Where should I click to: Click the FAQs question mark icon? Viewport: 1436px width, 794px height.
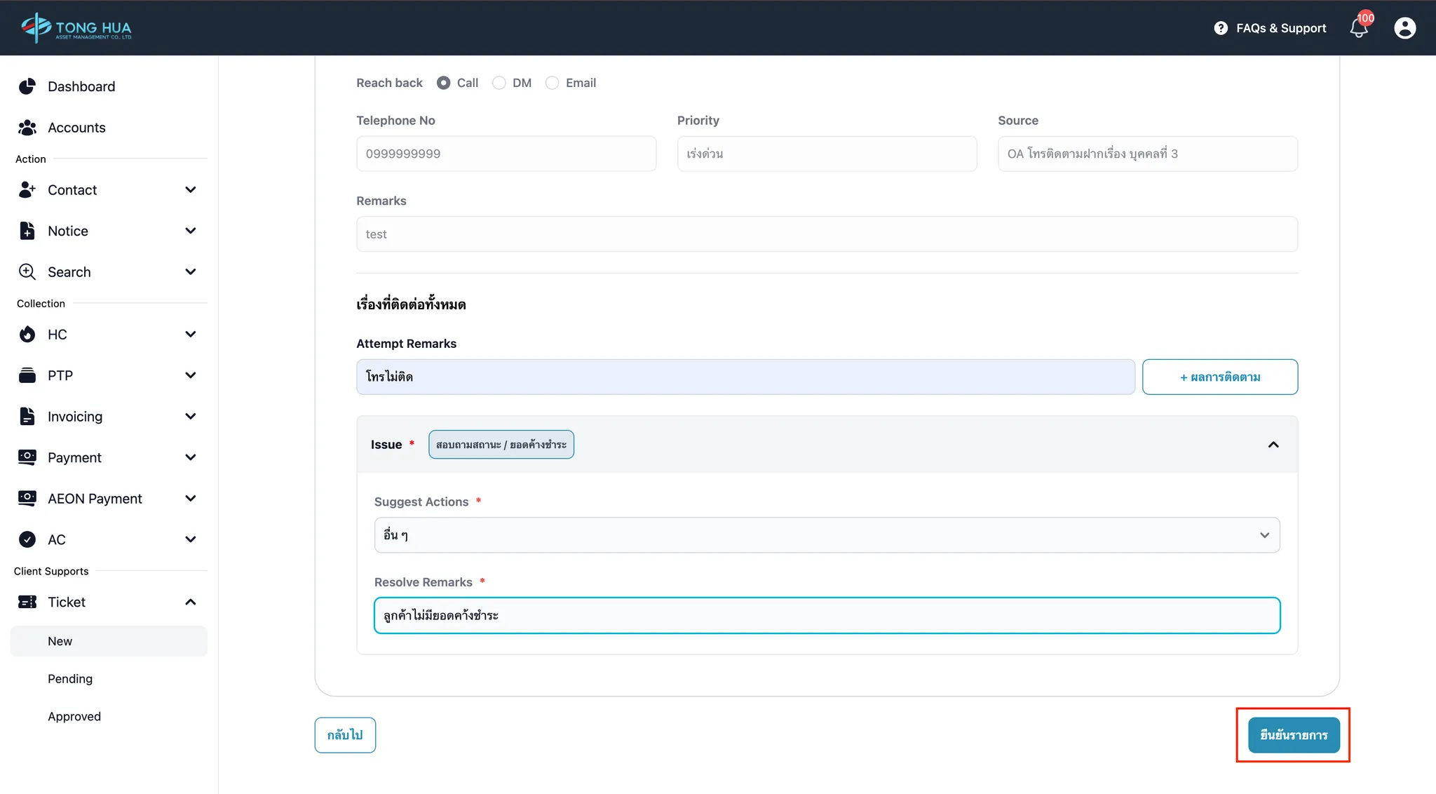pyautogui.click(x=1221, y=28)
